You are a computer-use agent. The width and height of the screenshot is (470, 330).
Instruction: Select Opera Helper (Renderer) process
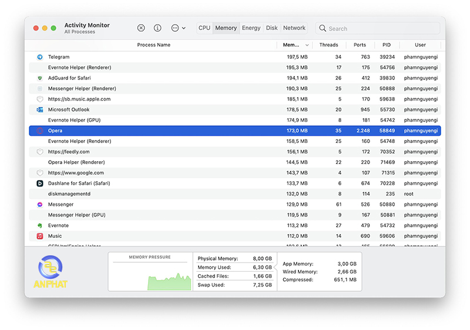click(x=76, y=162)
